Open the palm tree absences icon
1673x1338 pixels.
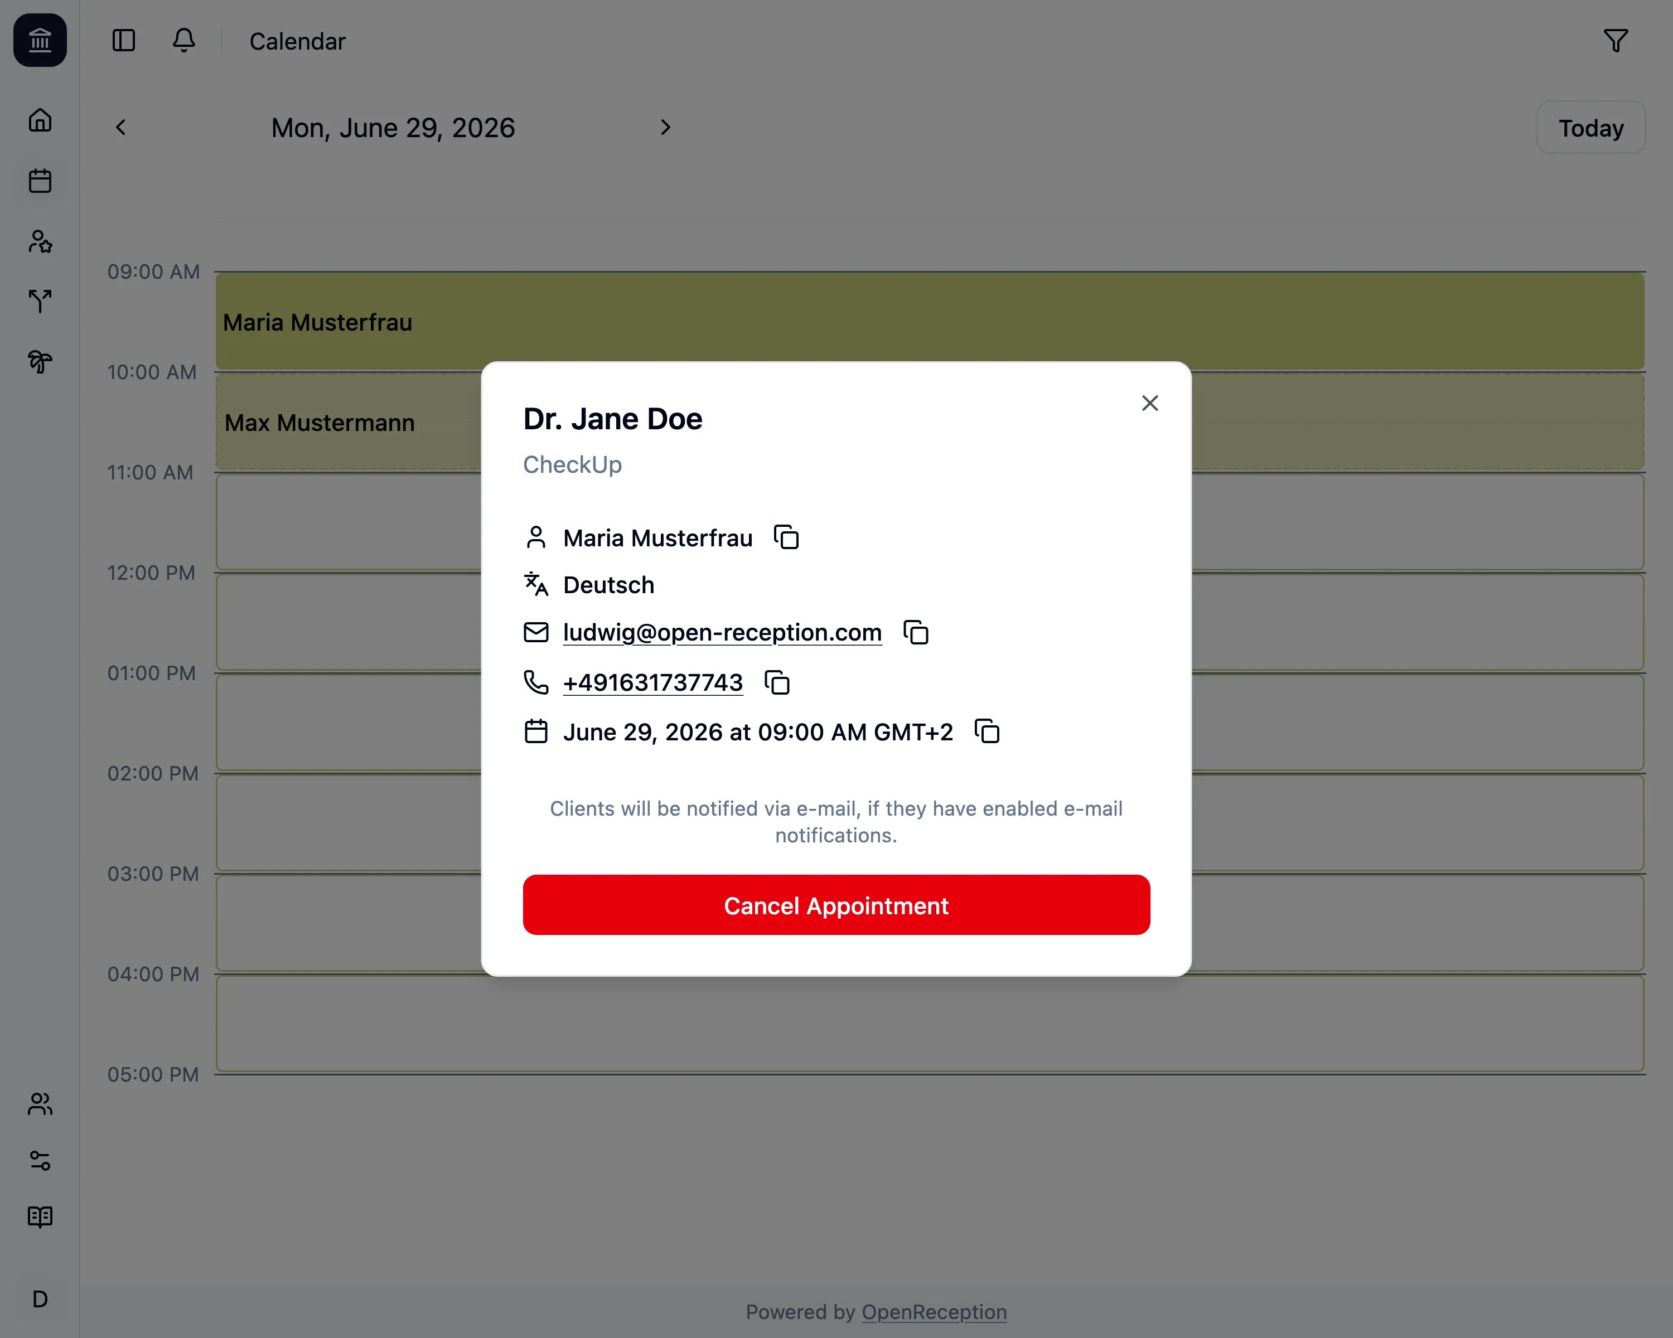click(x=40, y=362)
